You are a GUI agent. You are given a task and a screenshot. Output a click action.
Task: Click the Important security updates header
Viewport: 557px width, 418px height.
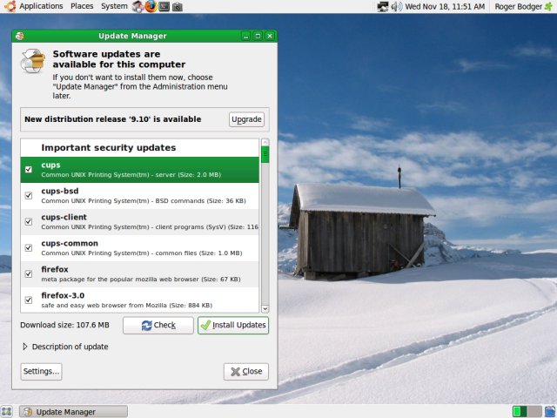pos(108,147)
